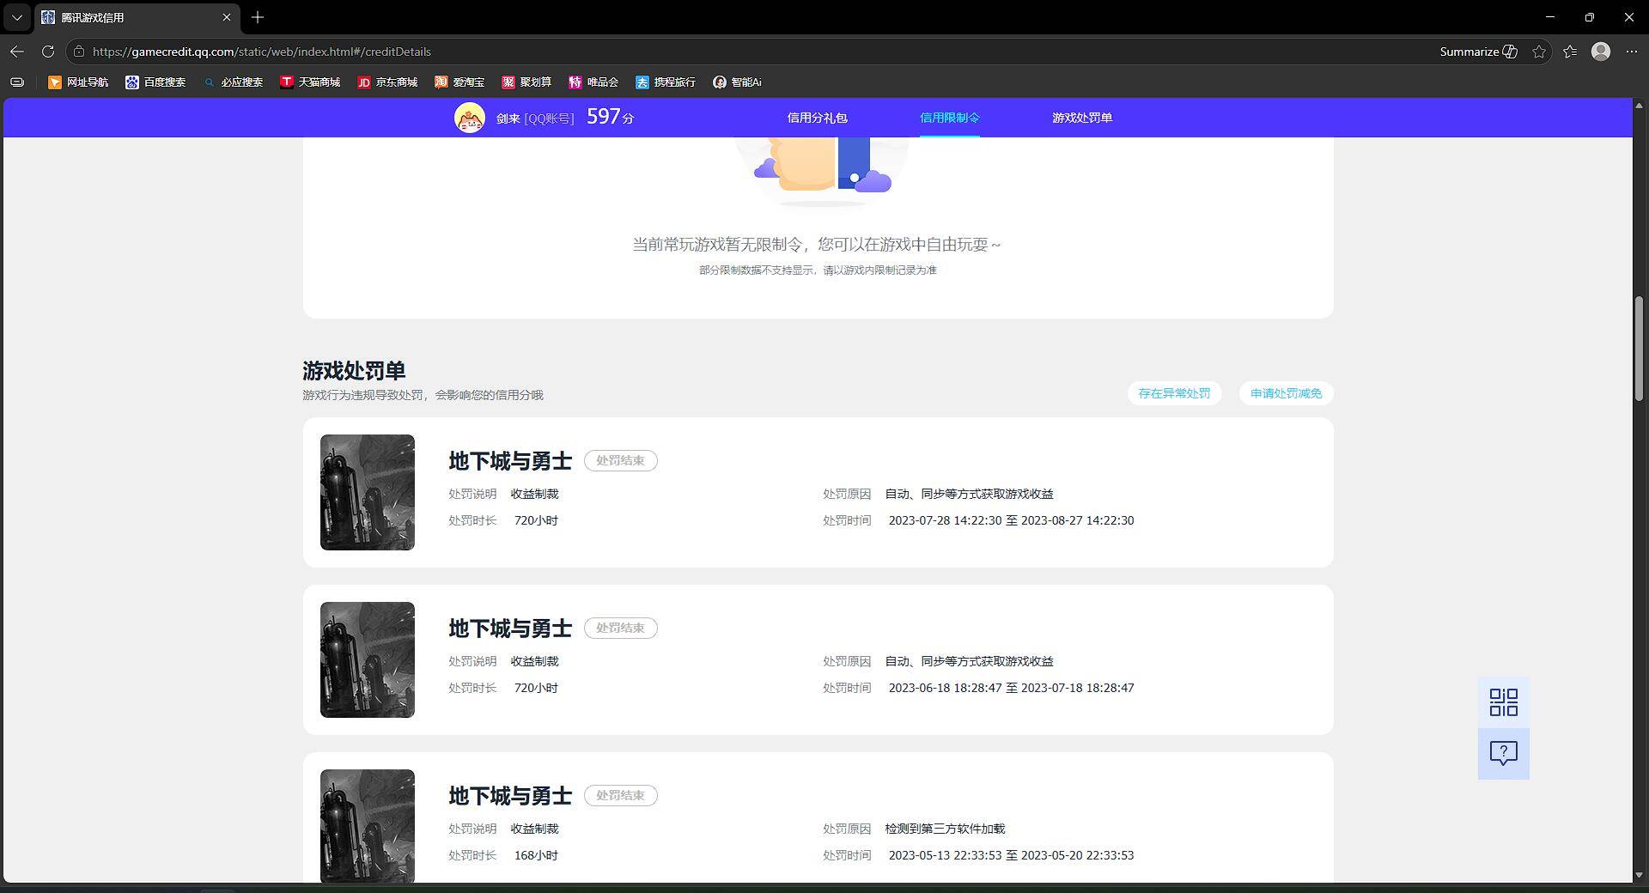The height and width of the screenshot is (893, 1649).
Task: Open the help feedback floating button
Action: point(1503,754)
